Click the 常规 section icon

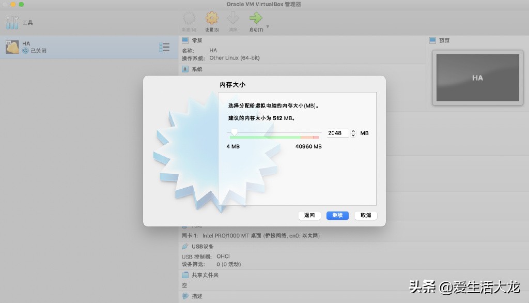184,40
